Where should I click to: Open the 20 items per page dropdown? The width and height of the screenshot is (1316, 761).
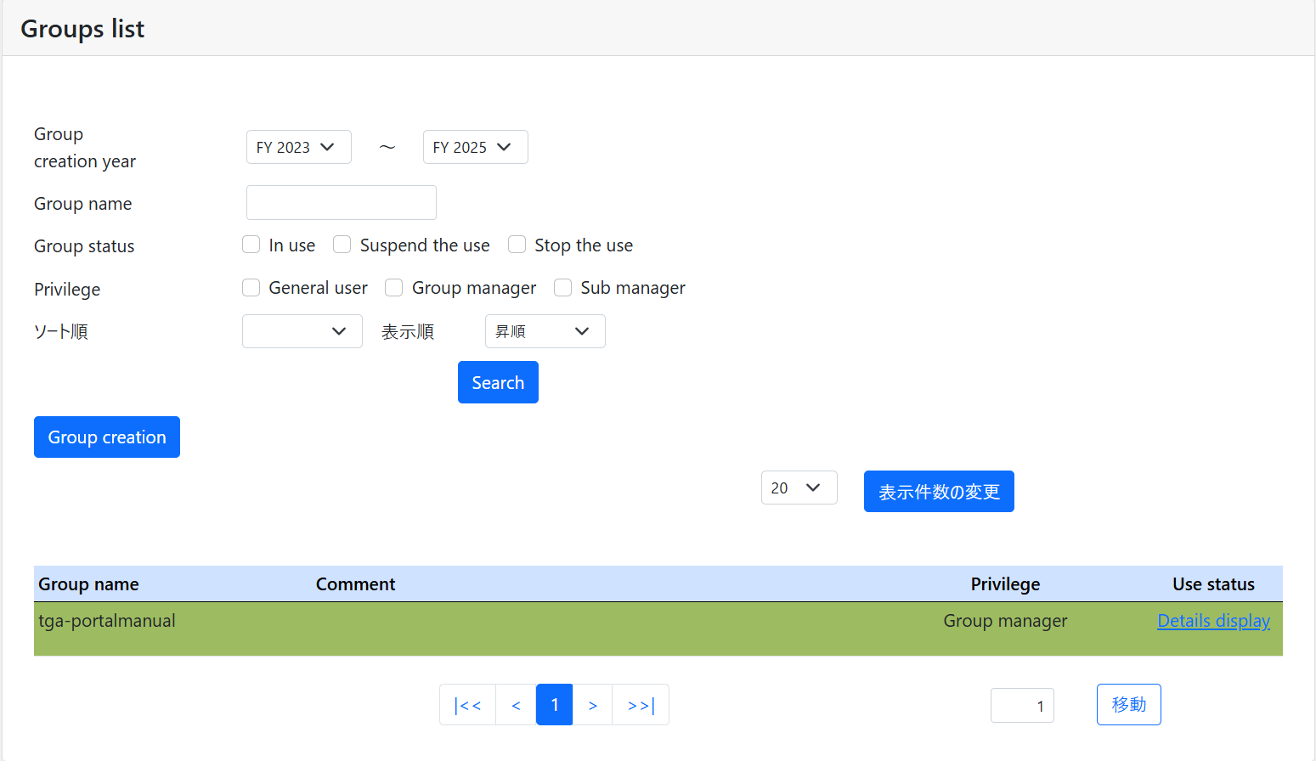pos(799,488)
